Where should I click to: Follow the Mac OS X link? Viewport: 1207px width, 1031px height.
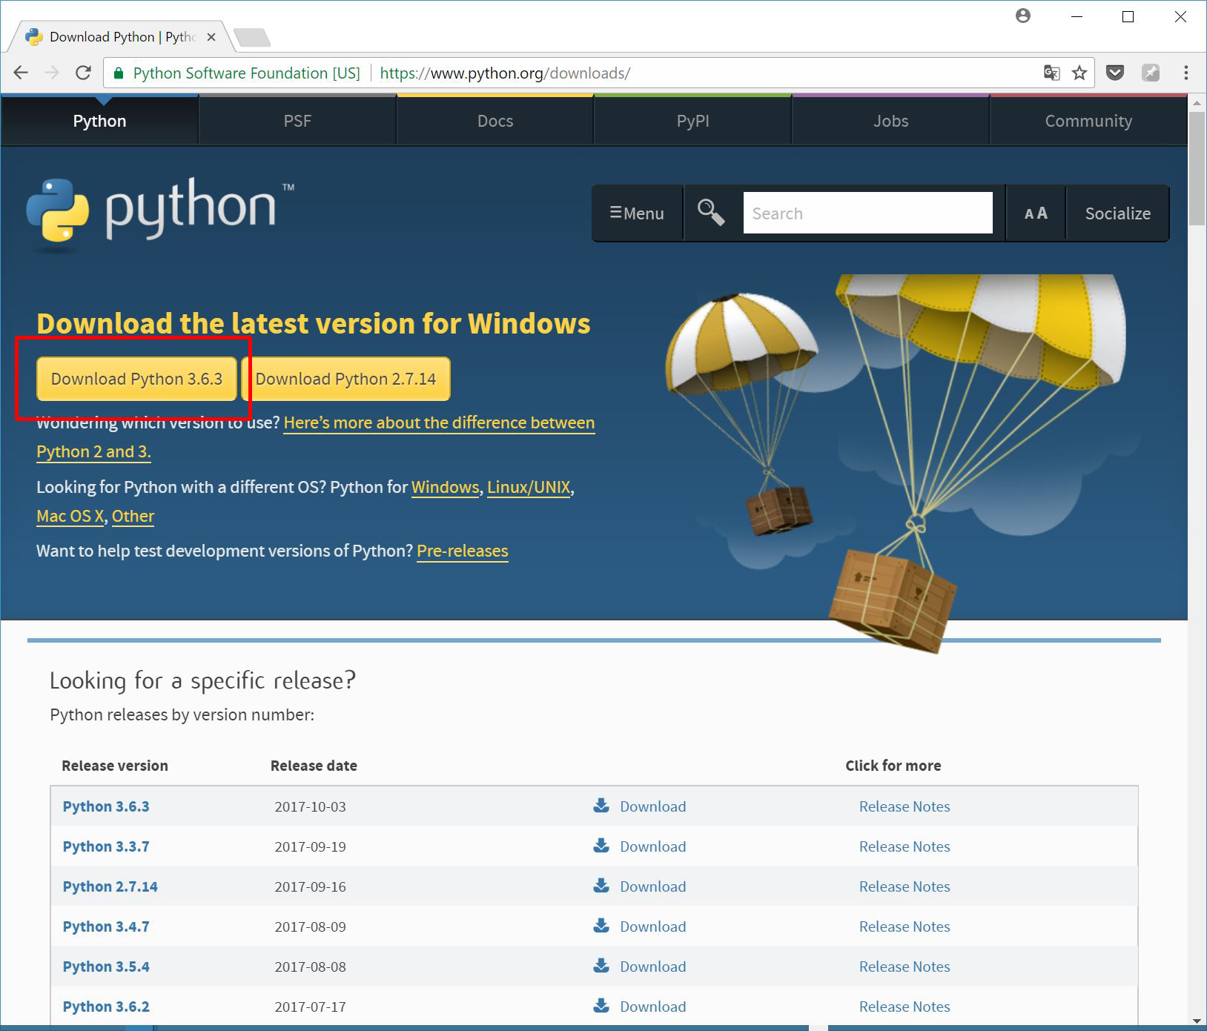point(70,516)
